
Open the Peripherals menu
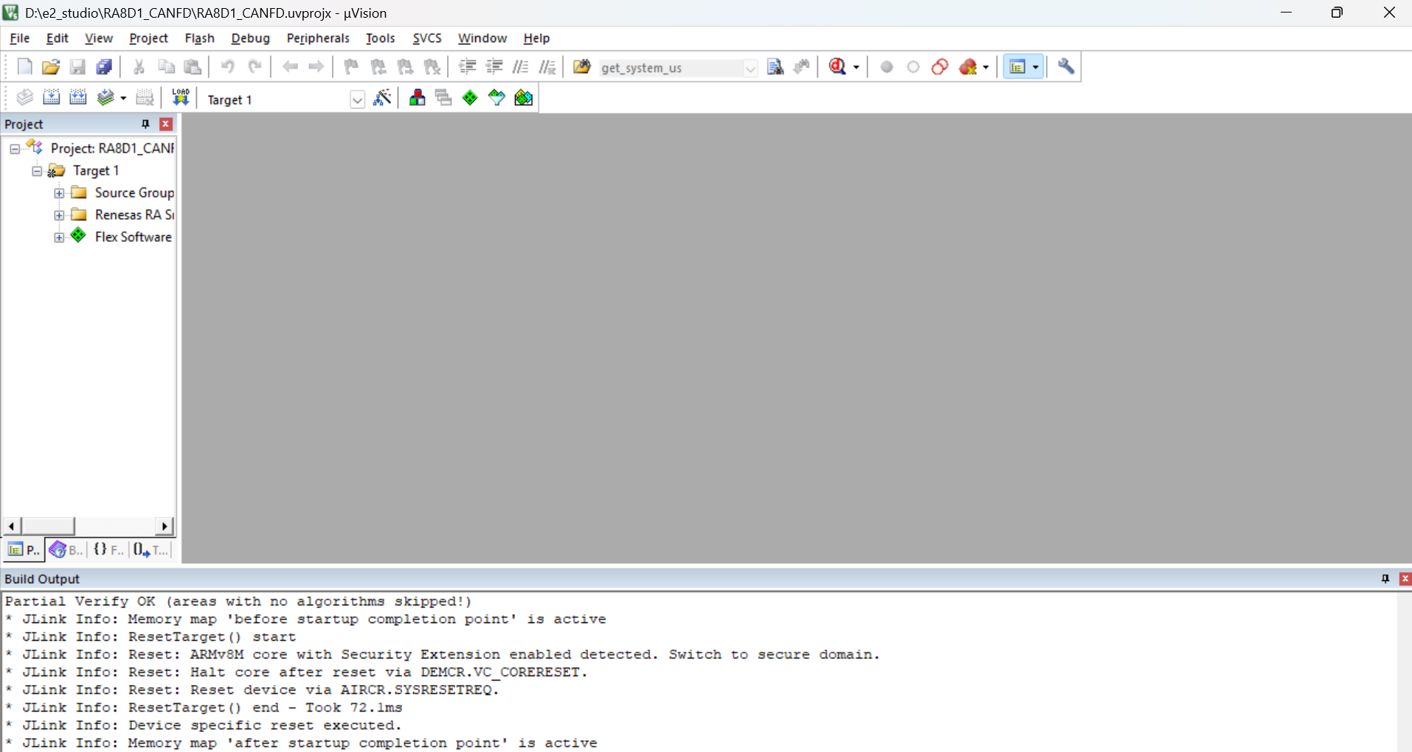tap(318, 38)
